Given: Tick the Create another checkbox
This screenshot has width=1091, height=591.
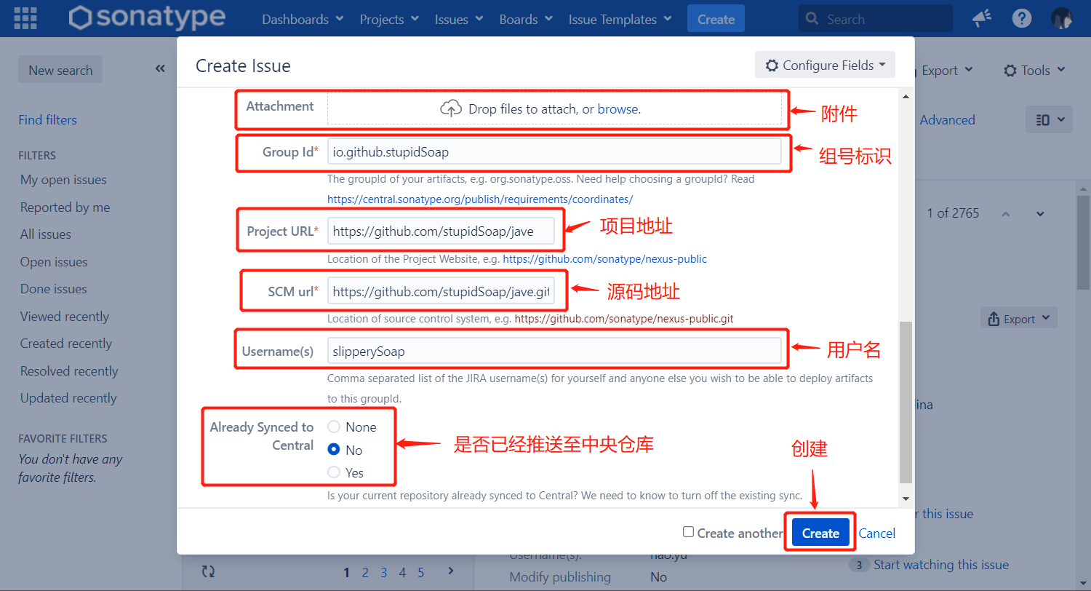Looking at the screenshot, I should click(688, 532).
